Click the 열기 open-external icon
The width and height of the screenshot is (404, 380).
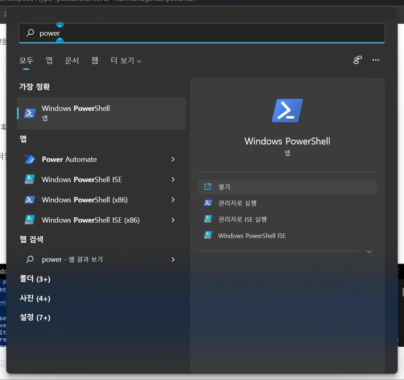[x=208, y=187]
